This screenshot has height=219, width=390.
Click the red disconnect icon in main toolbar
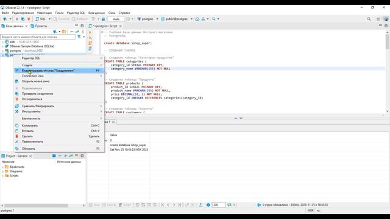click(29, 19)
